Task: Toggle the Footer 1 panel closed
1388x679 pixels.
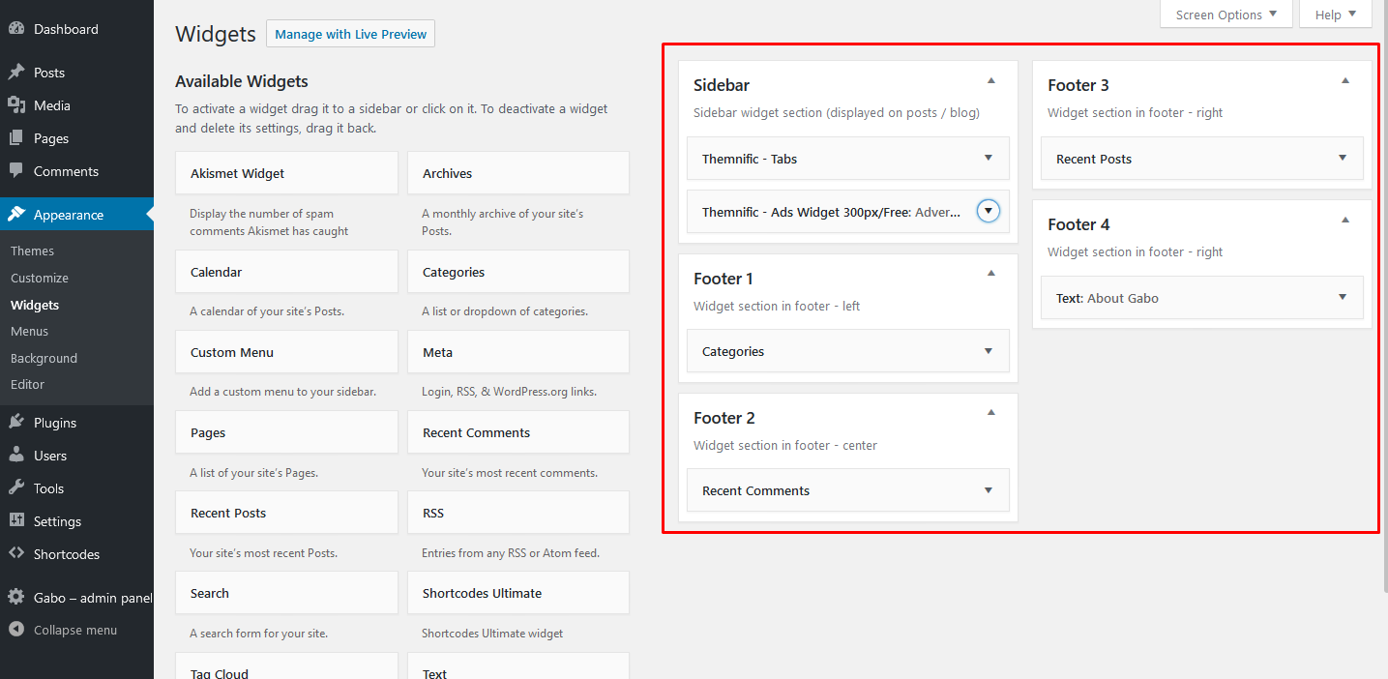Action: (990, 274)
